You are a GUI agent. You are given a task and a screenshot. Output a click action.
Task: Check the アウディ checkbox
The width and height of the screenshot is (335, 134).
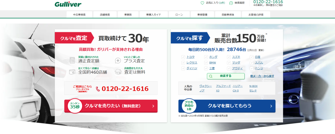tap(229, 68)
